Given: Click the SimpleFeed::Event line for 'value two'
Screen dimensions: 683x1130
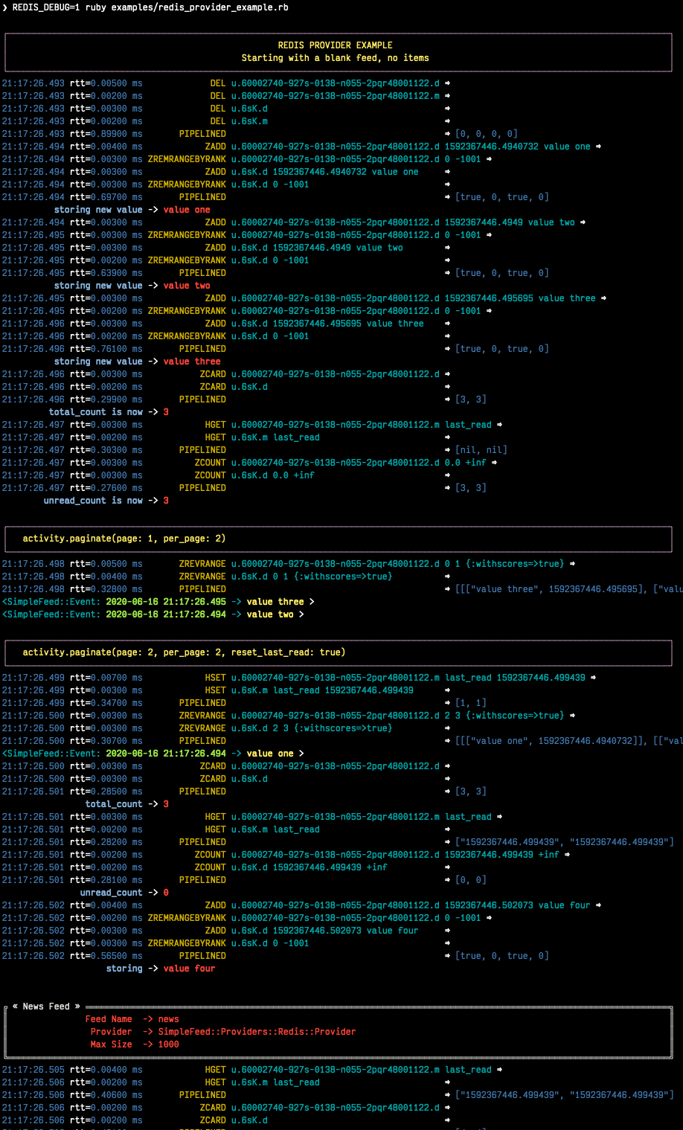Looking at the screenshot, I should pos(153,614).
